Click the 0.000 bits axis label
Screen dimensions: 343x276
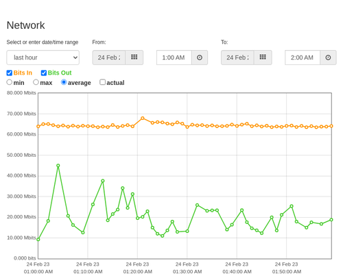pos(25,258)
